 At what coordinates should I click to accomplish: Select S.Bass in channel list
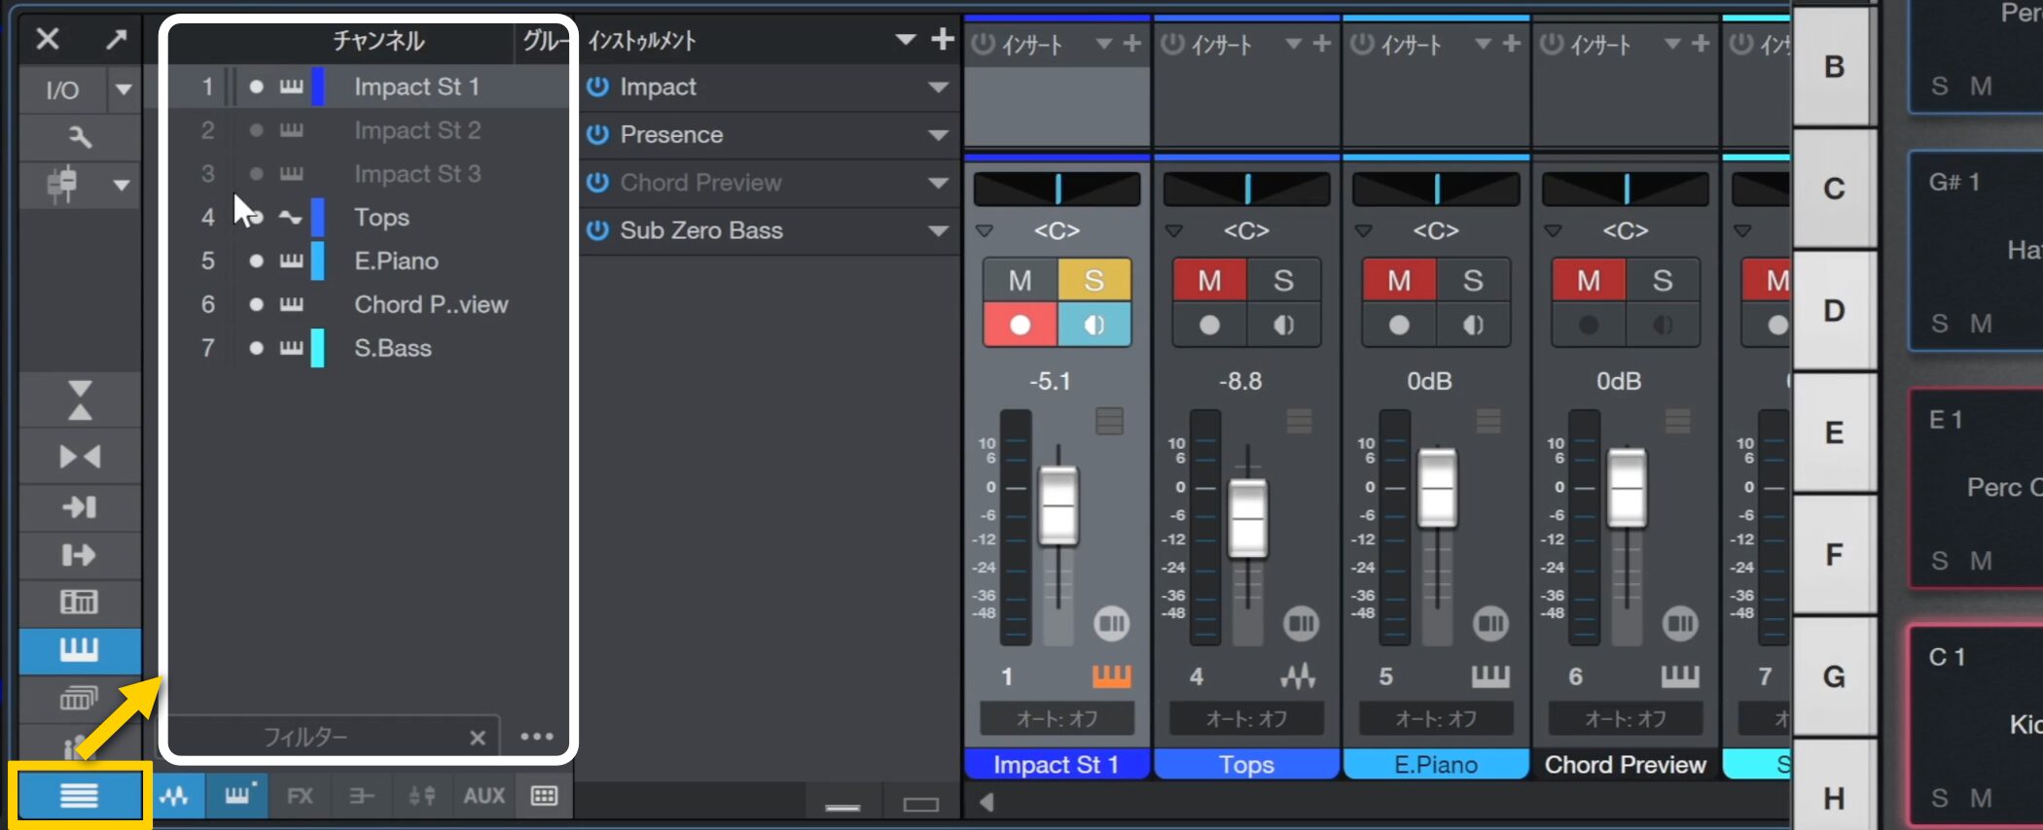(x=392, y=348)
